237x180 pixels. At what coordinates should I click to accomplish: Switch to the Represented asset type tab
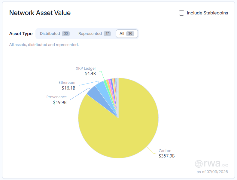coord(94,34)
